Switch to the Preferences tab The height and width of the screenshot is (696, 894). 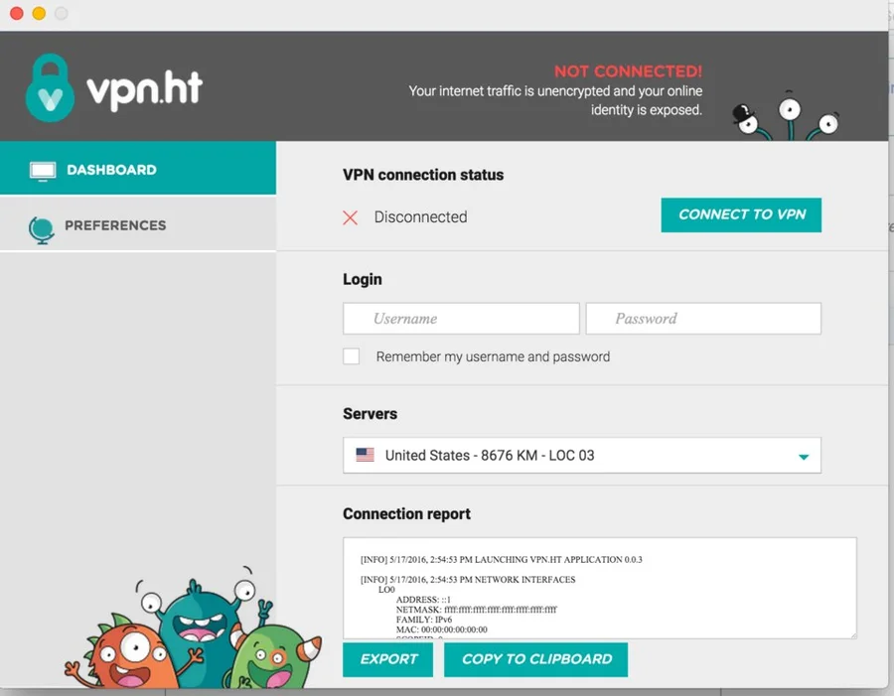[138, 224]
